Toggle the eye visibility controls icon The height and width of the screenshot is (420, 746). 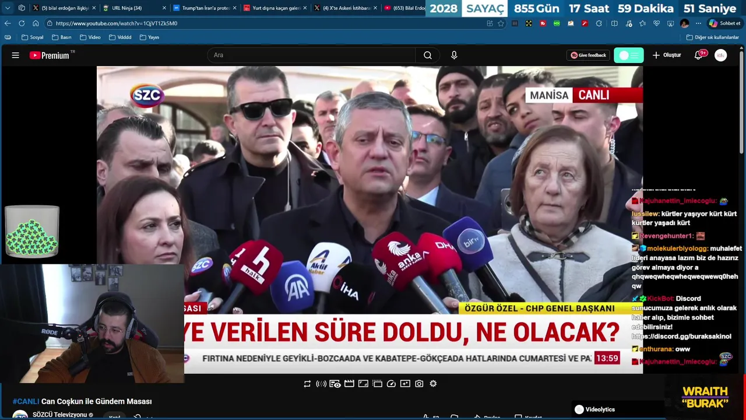click(335, 384)
